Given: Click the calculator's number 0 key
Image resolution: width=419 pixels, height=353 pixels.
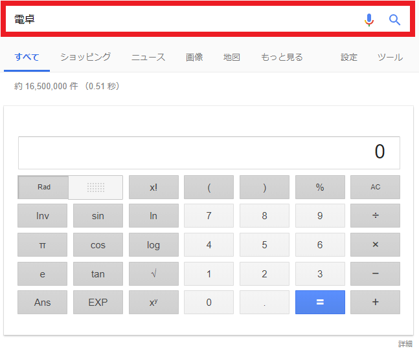Looking at the screenshot, I should 209,303.
